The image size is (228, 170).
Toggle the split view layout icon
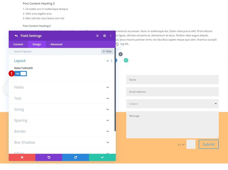coord(104,36)
